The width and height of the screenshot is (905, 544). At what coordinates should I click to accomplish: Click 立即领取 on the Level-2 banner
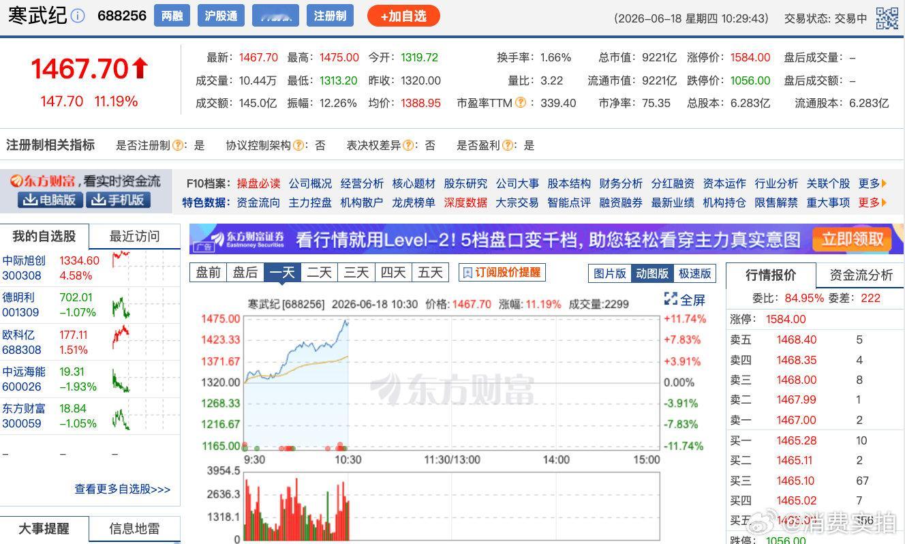(852, 239)
